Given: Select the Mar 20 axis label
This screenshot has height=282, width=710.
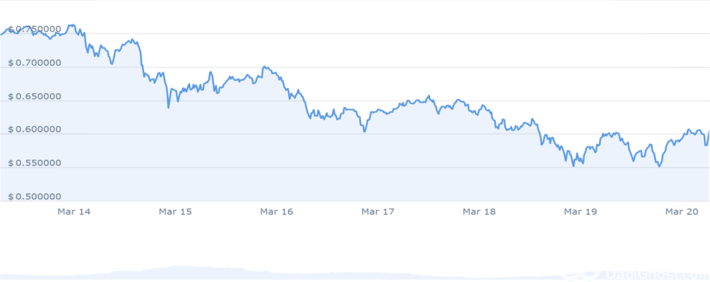Looking at the screenshot, I should [x=682, y=212].
